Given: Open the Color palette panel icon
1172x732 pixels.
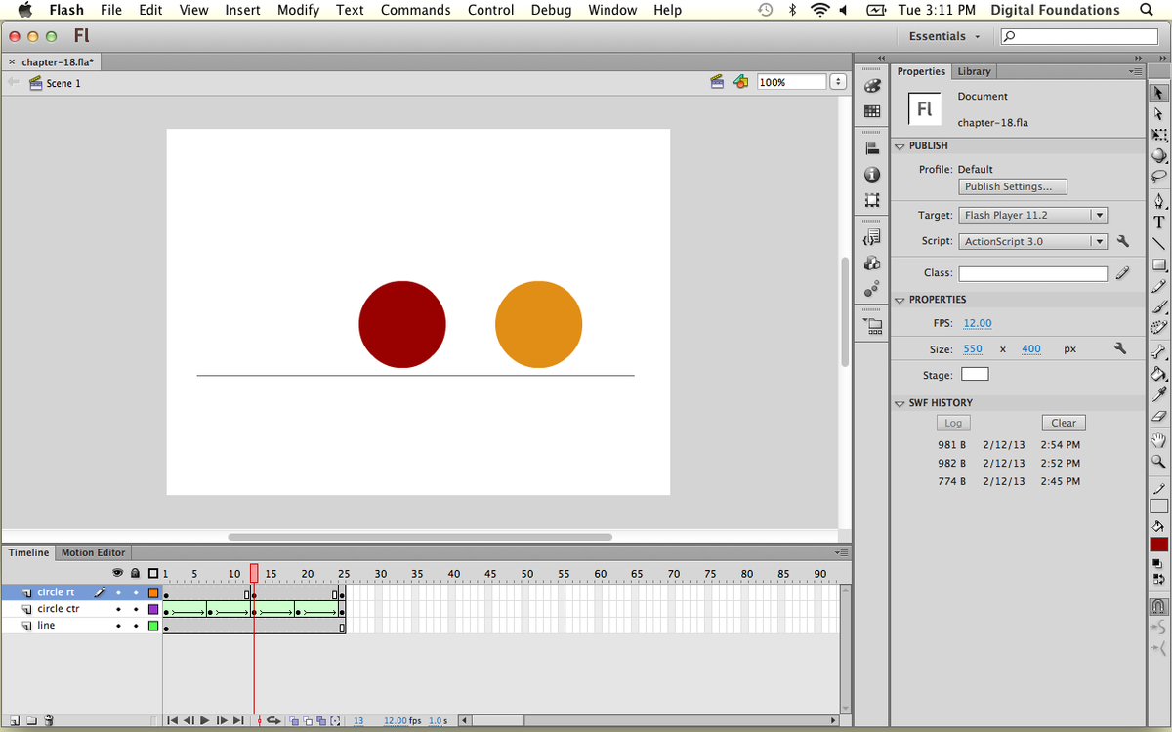Looking at the screenshot, I should coord(872,86).
